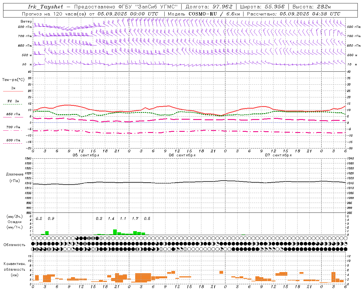This screenshot has height=289, width=362.
Task: Click the red 2m temperature curve
Action: (189, 110)
